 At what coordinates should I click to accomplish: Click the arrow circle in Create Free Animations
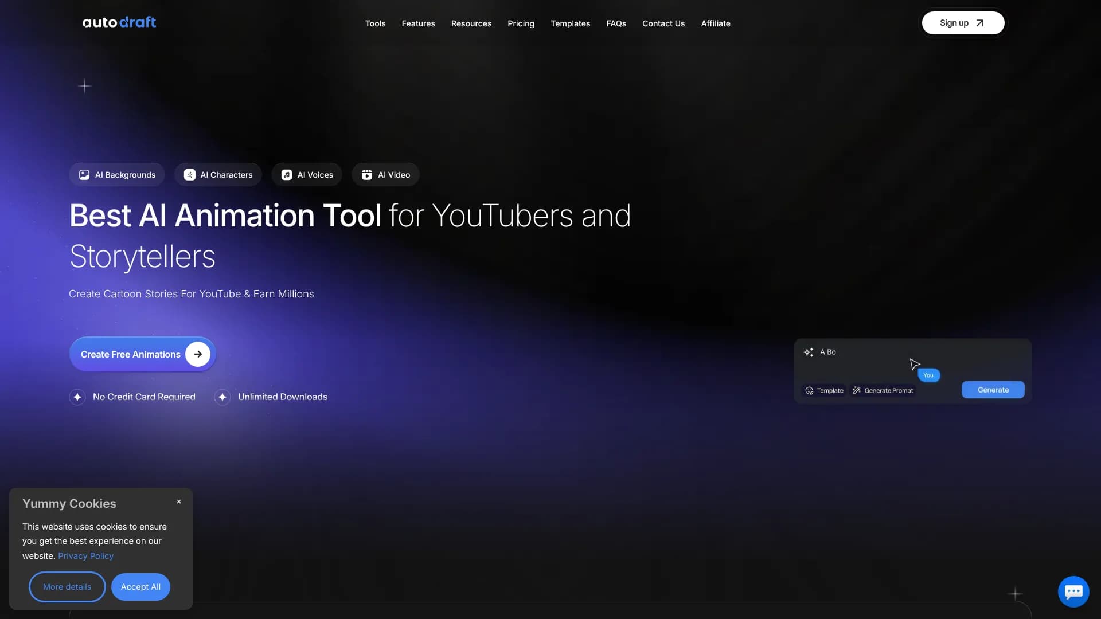pyautogui.click(x=198, y=354)
